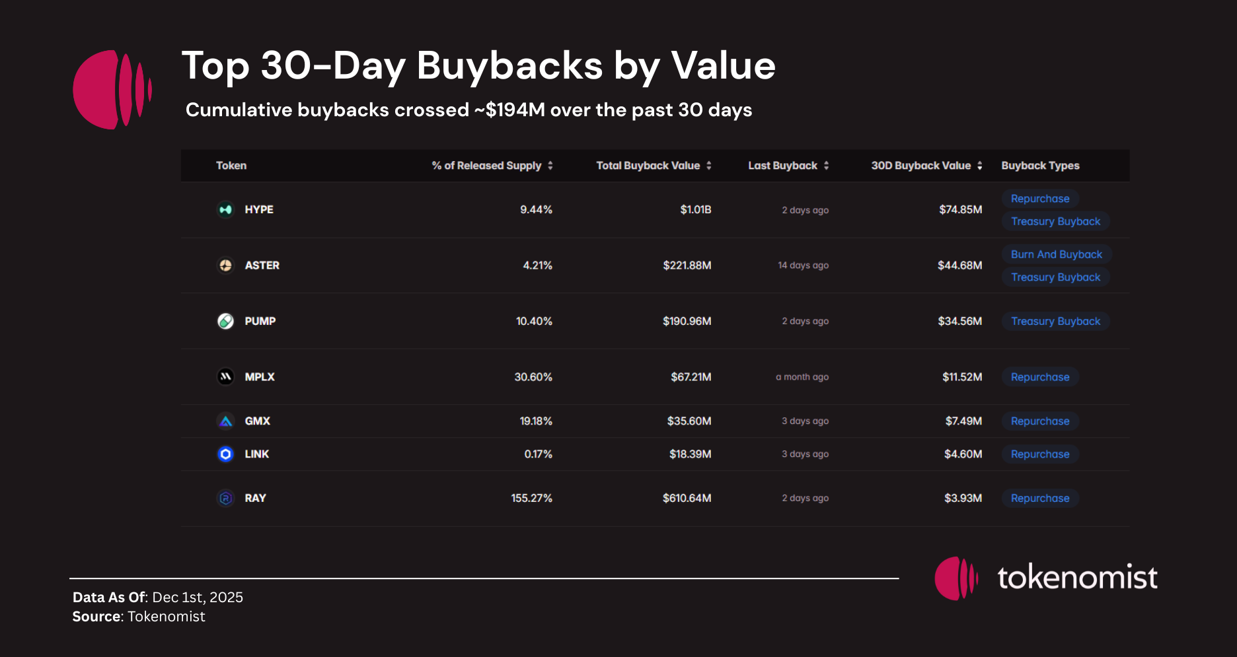Sort by Last Buyback arrows

[826, 166]
